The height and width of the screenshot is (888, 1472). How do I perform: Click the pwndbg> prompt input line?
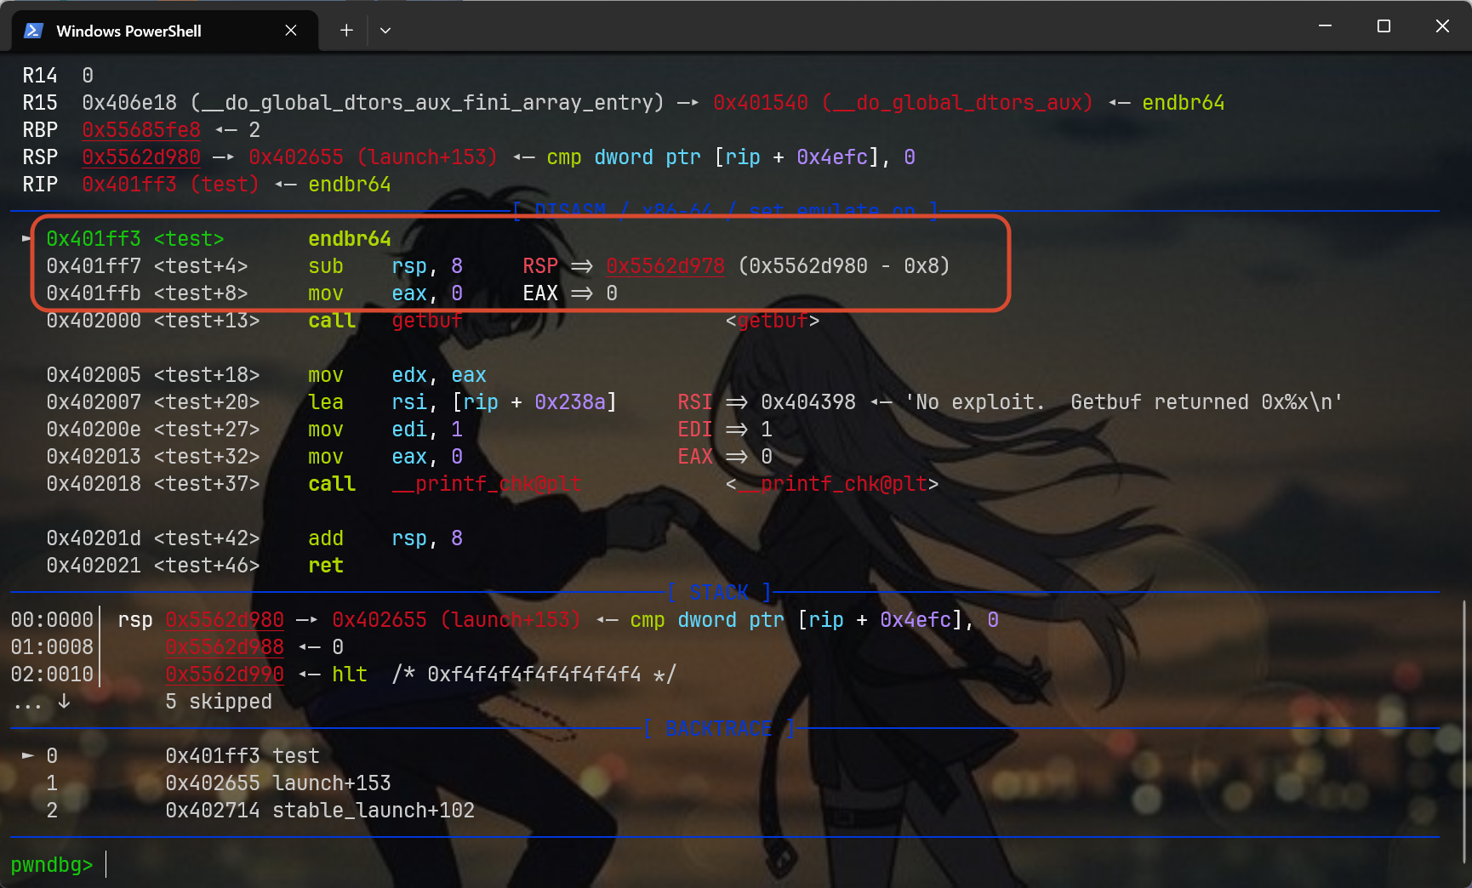click(x=723, y=865)
